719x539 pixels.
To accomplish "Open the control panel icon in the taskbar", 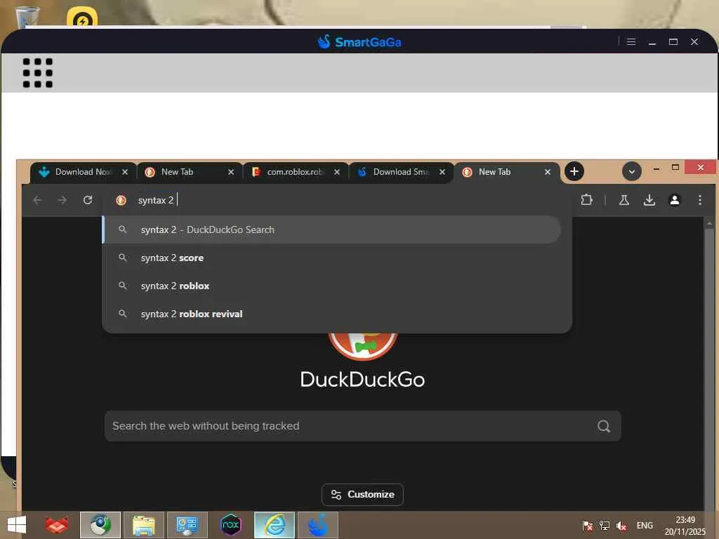I will [x=187, y=525].
